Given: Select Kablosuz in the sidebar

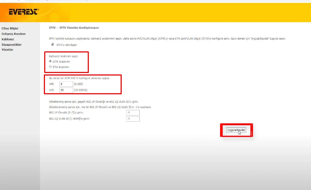Looking at the screenshot, I should pos(8,39).
